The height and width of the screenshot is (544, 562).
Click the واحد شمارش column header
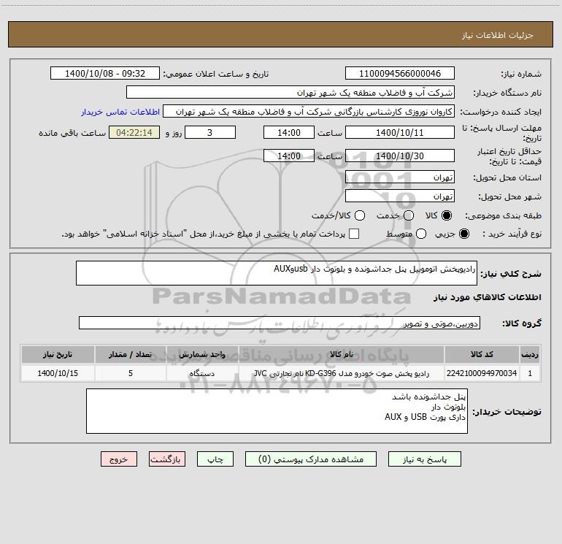coord(202,354)
